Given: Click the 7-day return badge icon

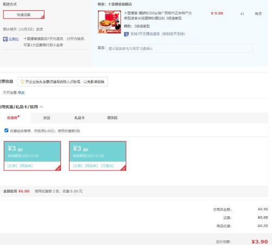Looking at the screenshot, I should pos(126,34).
